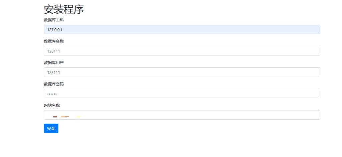Click empty space right of 安装 button
This screenshot has width=342, height=157.
167,128
